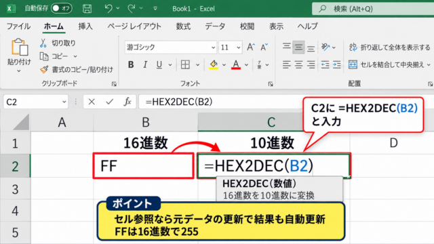This screenshot has height=244, width=434.
Task: Open the C2 Name Box dropdown
Action: pyautogui.click(x=64, y=102)
